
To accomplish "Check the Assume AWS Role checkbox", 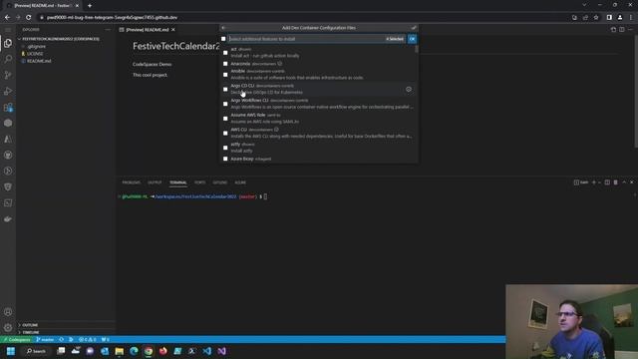I will click(x=225, y=119).
